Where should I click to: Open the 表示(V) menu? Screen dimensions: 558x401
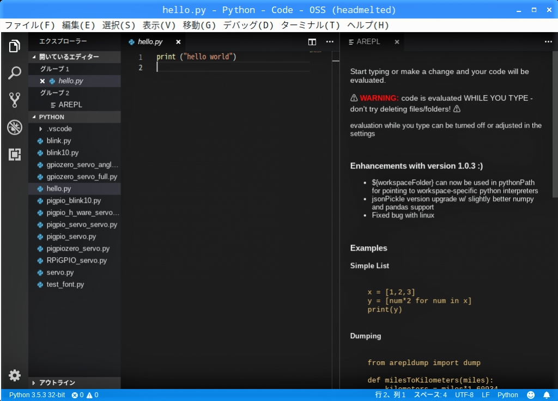click(x=159, y=25)
